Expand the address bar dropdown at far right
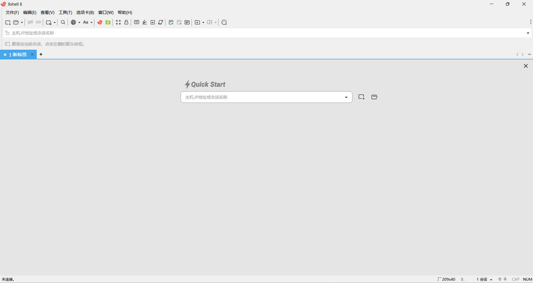The width and height of the screenshot is (533, 283). pos(528,33)
